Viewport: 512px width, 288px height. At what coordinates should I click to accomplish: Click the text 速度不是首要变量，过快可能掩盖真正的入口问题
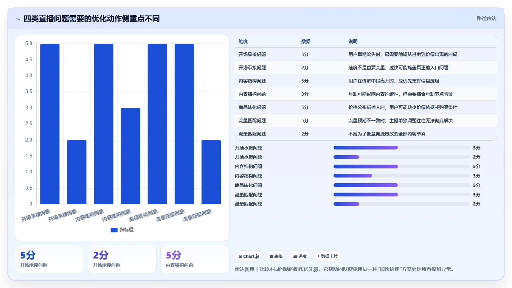(x=398, y=68)
